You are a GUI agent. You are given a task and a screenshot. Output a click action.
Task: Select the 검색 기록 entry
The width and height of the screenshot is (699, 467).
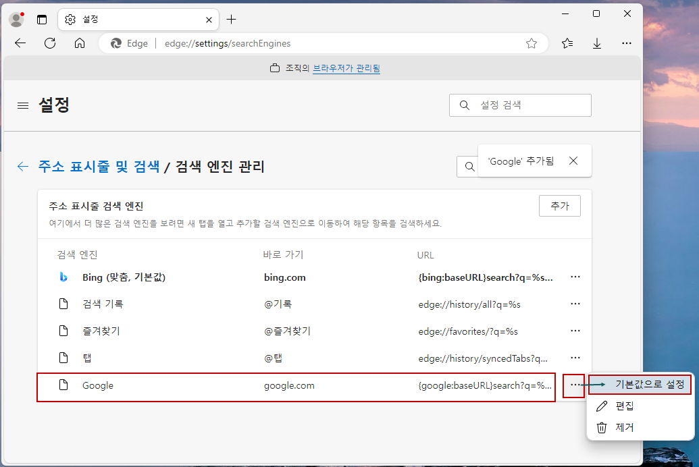tap(103, 304)
